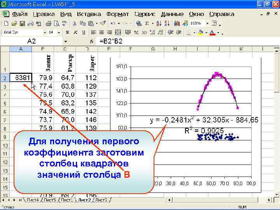Expand AutoSum functions dropdown arrow

pos(153,23)
